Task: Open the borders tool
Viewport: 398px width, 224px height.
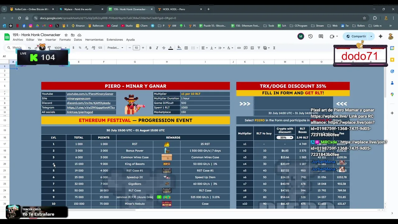Action: coord(186,48)
